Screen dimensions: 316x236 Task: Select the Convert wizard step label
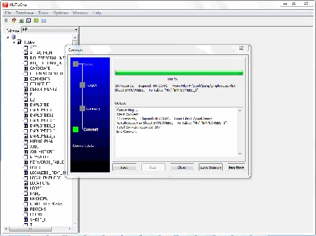point(91,129)
